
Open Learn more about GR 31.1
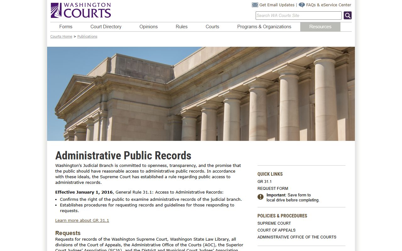82,220
